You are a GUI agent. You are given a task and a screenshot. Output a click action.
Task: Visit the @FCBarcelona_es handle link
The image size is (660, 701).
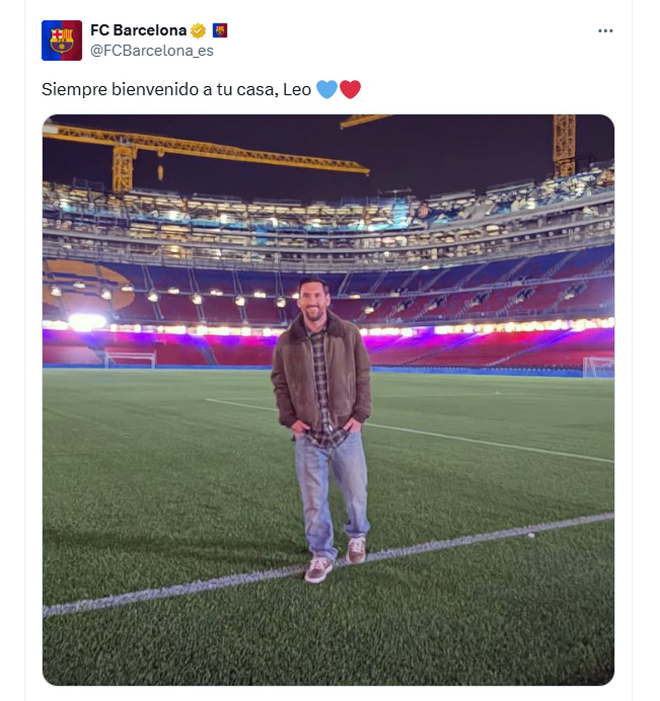[152, 51]
